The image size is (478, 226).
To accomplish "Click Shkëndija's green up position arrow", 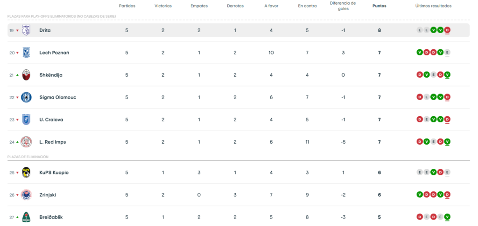I will 17,75.
